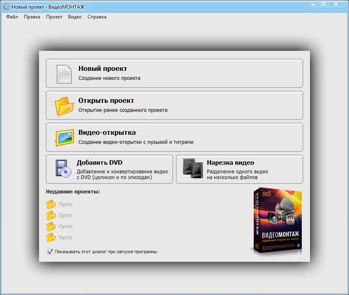This screenshot has width=349, height=295.
Task: Click the fourth Пусто folder icon in recent projects
Action: click(x=51, y=238)
